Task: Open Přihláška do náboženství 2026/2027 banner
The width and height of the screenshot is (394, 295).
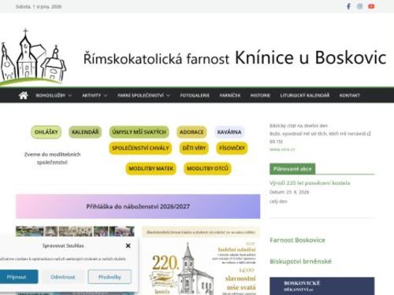Action: coord(138,206)
